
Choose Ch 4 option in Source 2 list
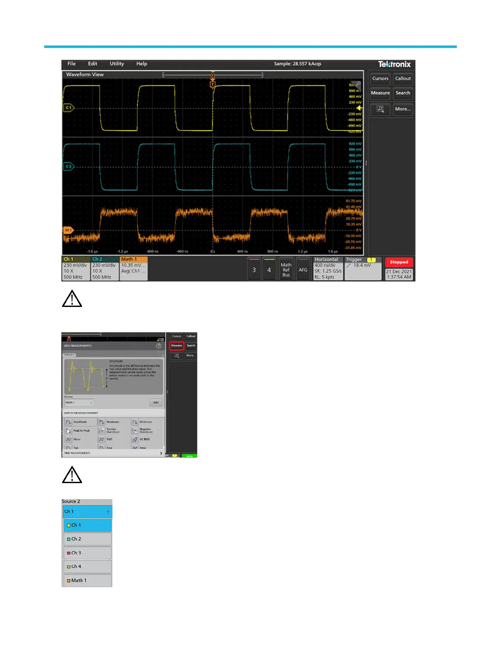click(87, 567)
